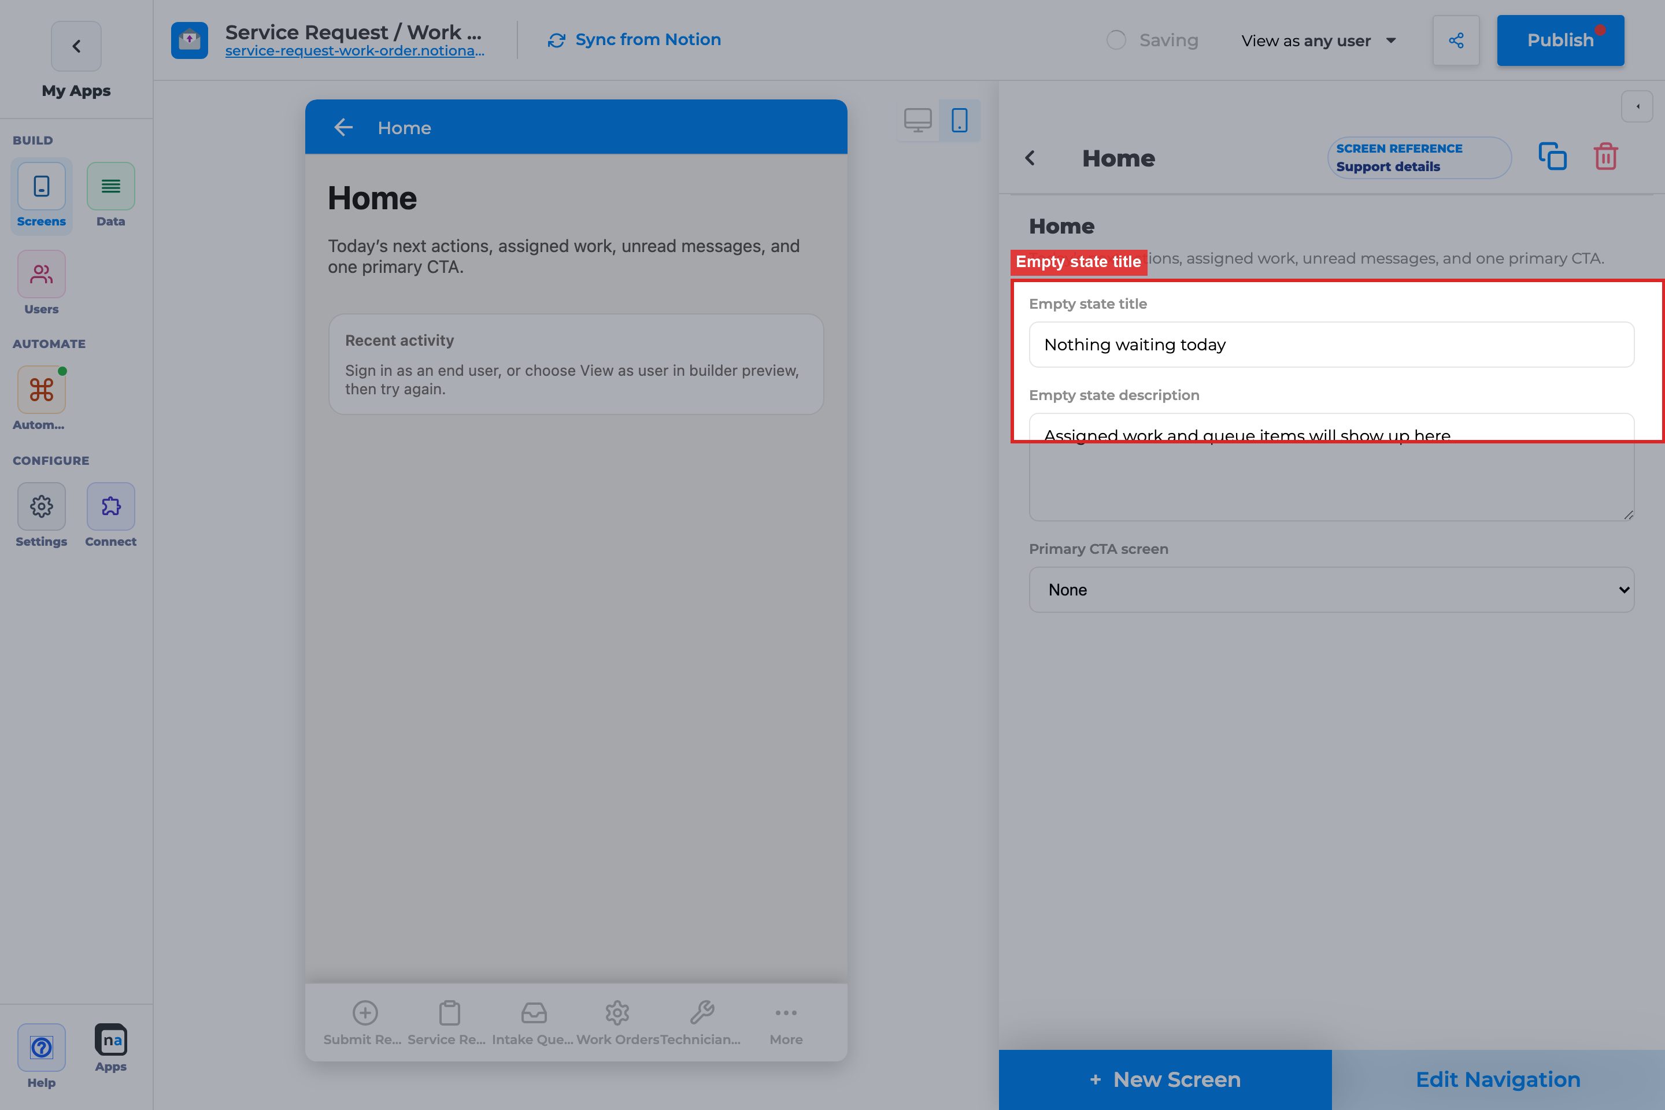Image resolution: width=1665 pixels, height=1110 pixels.
Task: Open the service-request-work-order link
Action: (x=354, y=51)
